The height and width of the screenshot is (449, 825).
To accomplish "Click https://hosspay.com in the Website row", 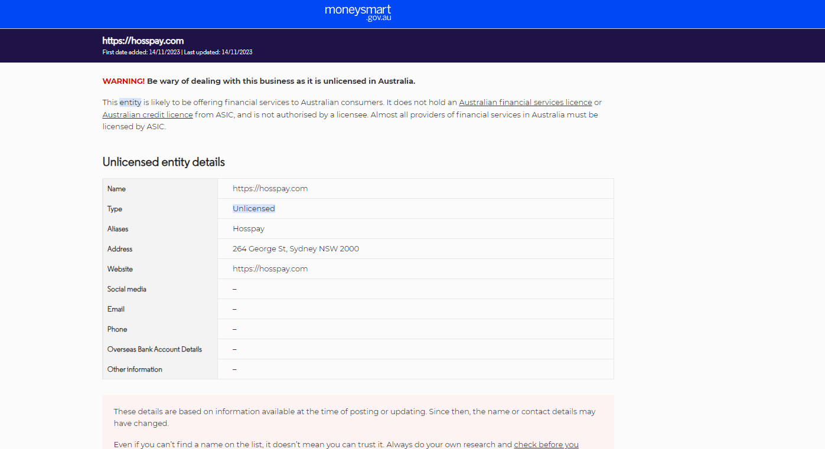I will tap(270, 269).
